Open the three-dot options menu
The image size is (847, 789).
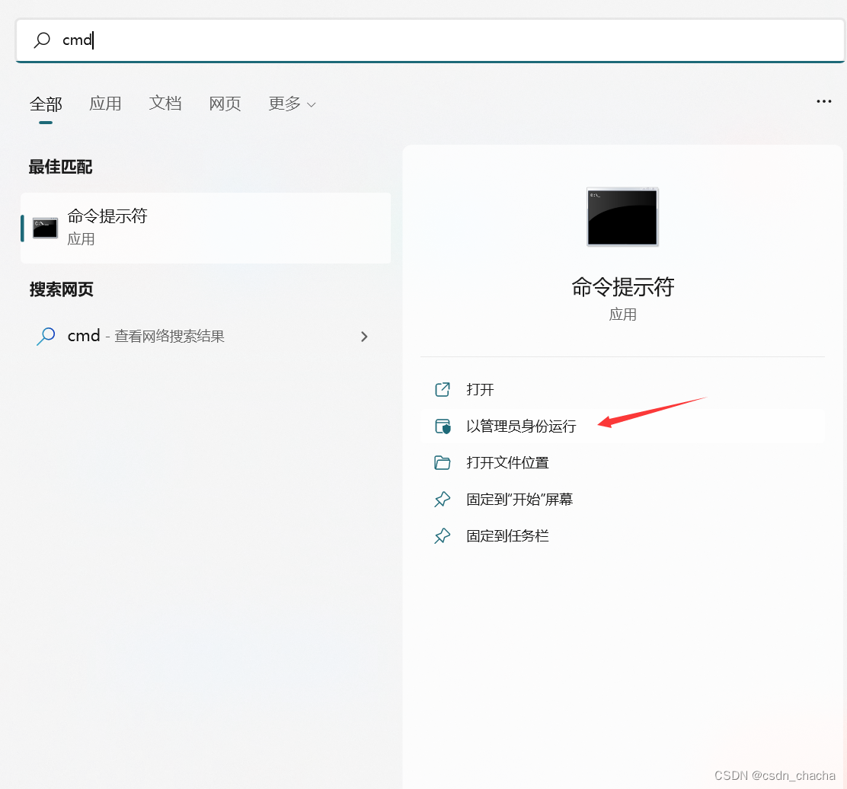[x=824, y=101]
